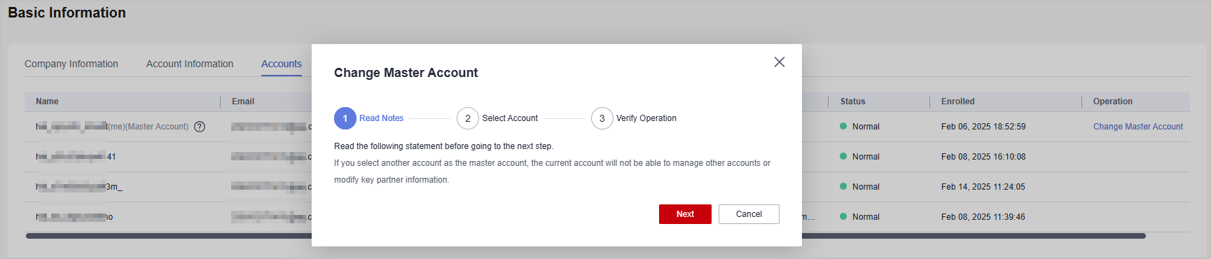1211x259 pixels.
Task: Click the Read Notes step label
Action: [382, 118]
